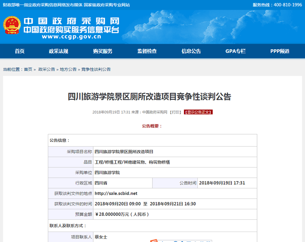Click the 获取谈判文件的地点 label
305x242 pixels.
(x=73, y=193)
